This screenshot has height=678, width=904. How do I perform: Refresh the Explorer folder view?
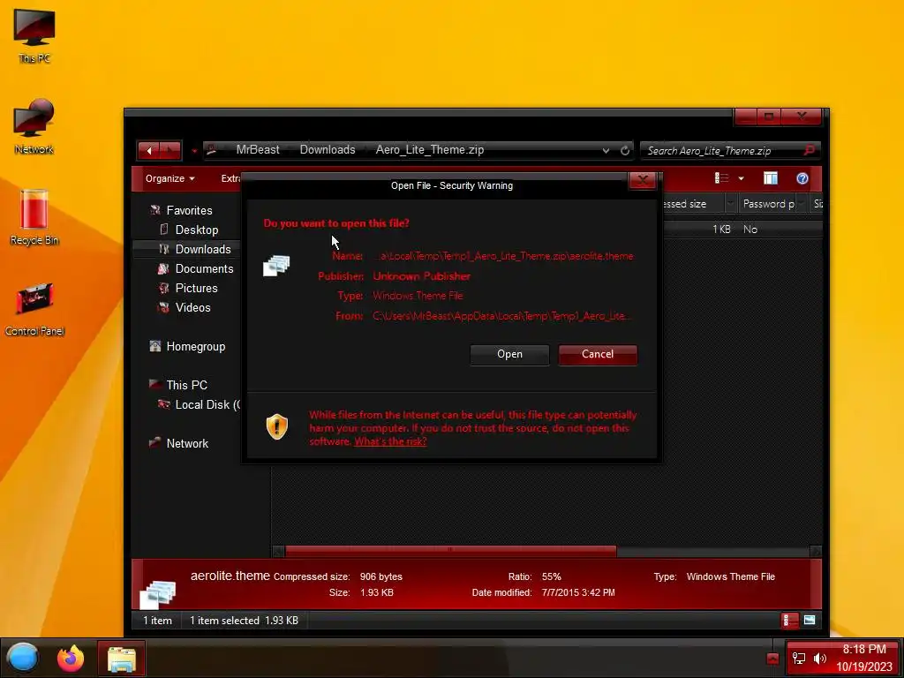click(625, 150)
